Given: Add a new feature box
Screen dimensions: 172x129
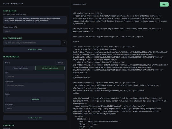Looking at the screenshot, I should click(x=35, y=118).
